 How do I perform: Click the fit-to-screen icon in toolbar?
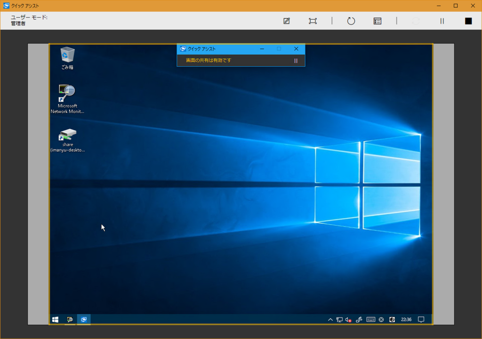313,21
